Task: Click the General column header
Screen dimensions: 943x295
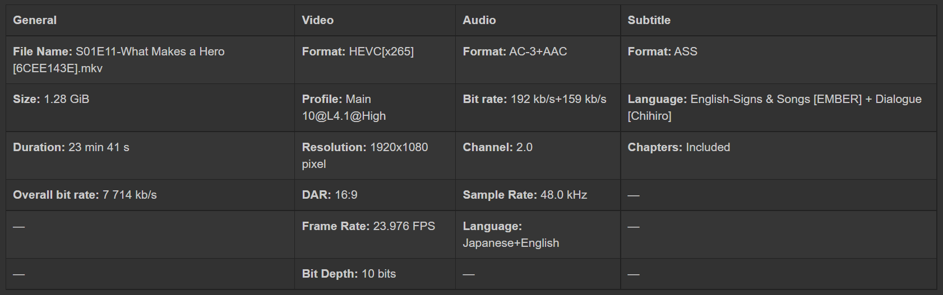Action: coord(35,20)
